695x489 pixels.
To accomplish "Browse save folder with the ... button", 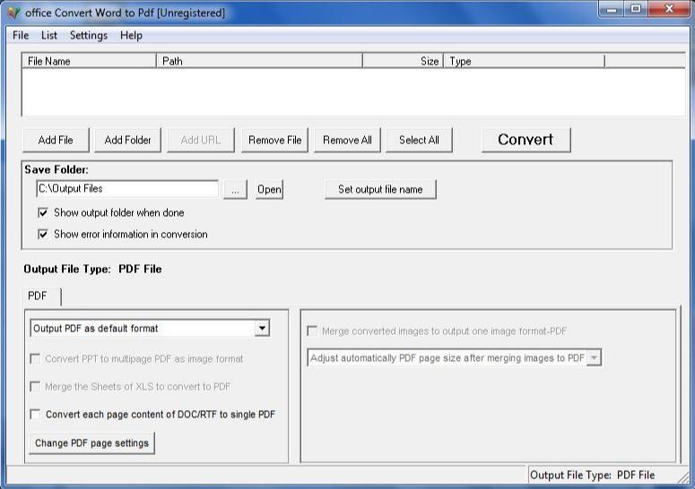I will (235, 189).
